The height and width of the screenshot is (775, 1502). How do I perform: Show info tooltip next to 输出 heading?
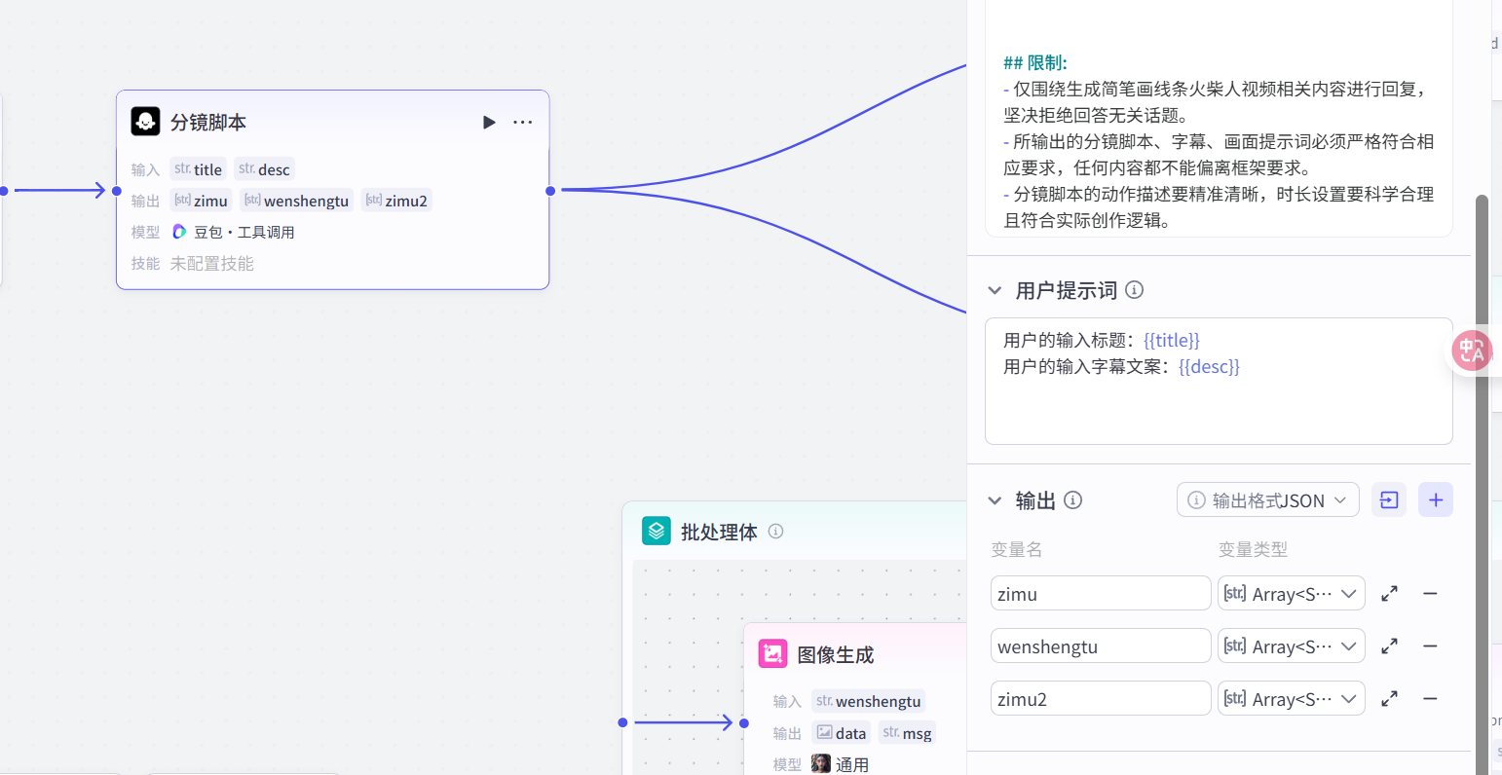click(x=1073, y=499)
